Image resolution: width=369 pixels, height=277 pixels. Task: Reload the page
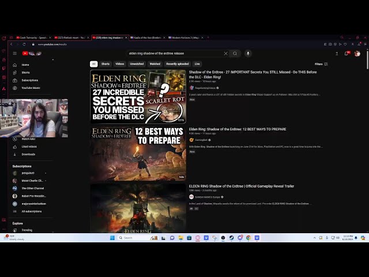coord(24,44)
